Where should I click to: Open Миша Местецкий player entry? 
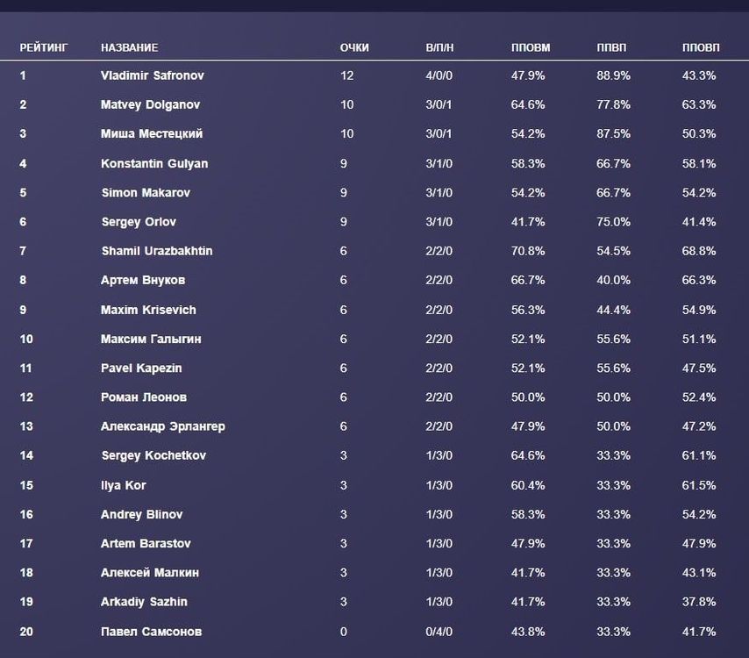pos(152,134)
